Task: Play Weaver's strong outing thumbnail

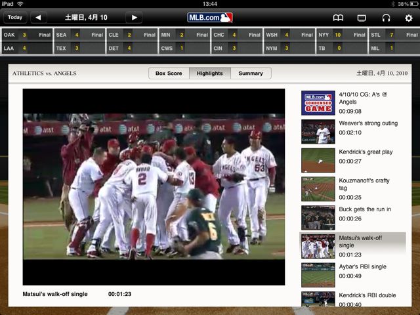Action: (x=318, y=131)
